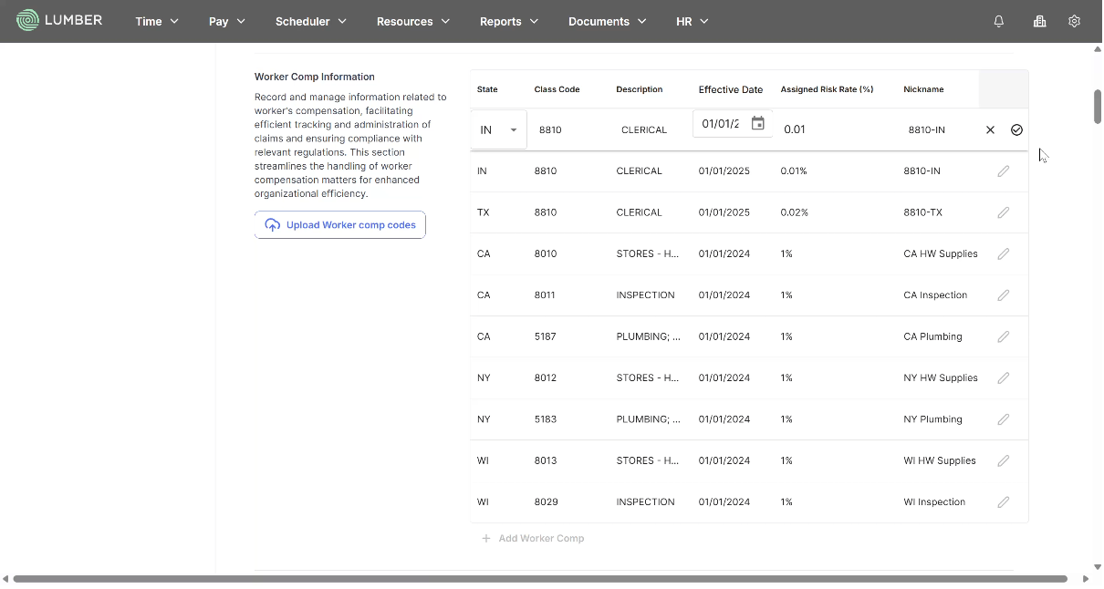
Task: Cancel row editing with the X icon
Action: tap(990, 130)
